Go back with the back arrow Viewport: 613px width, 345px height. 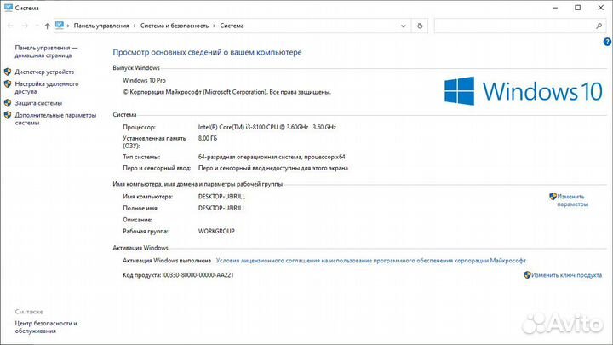[x=9, y=26]
